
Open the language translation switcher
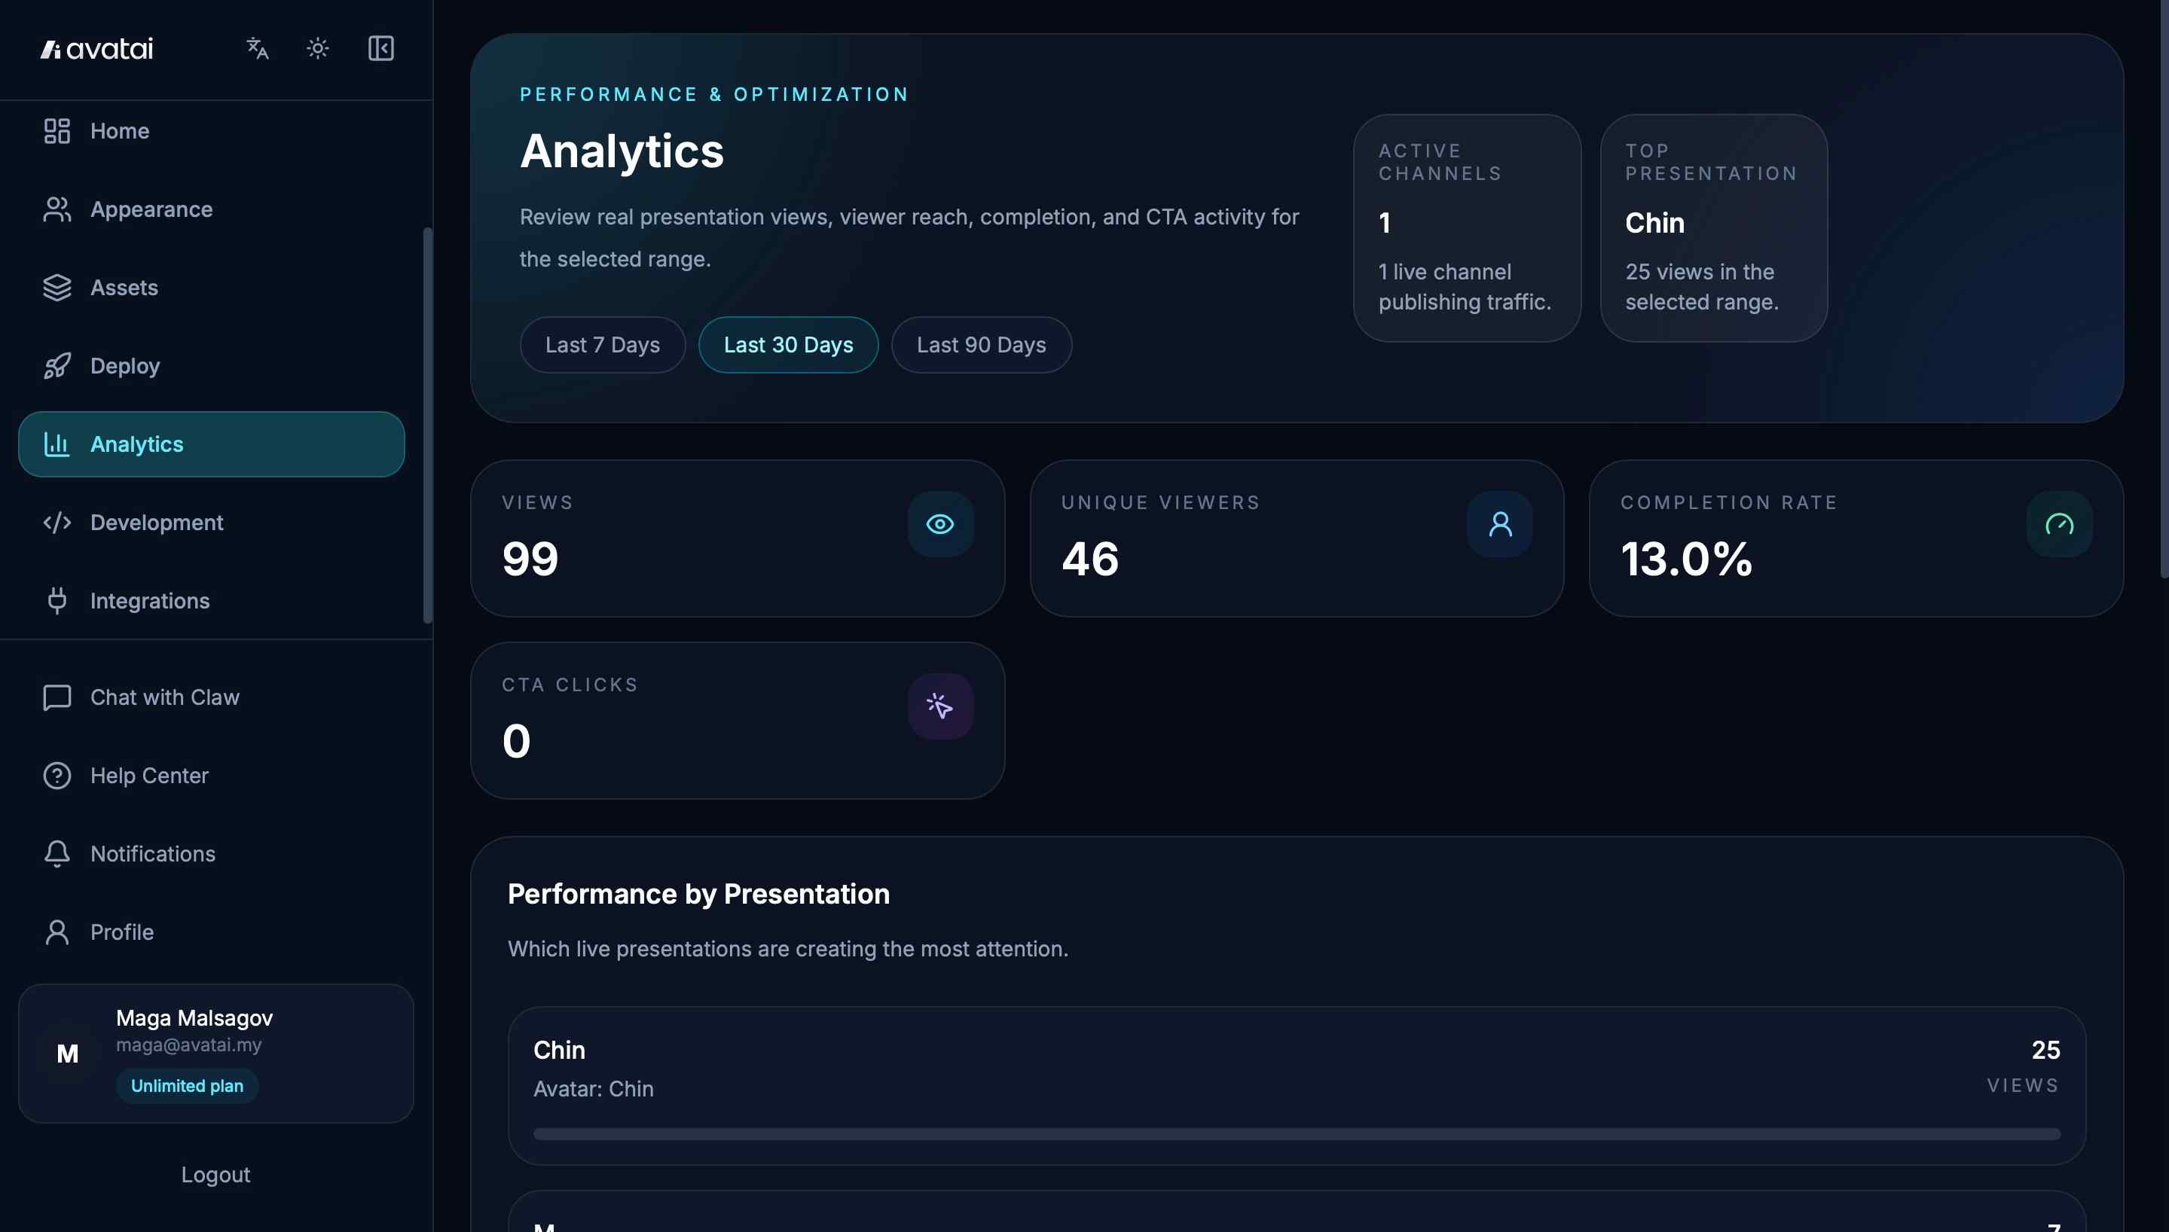pyautogui.click(x=257, y=48)
